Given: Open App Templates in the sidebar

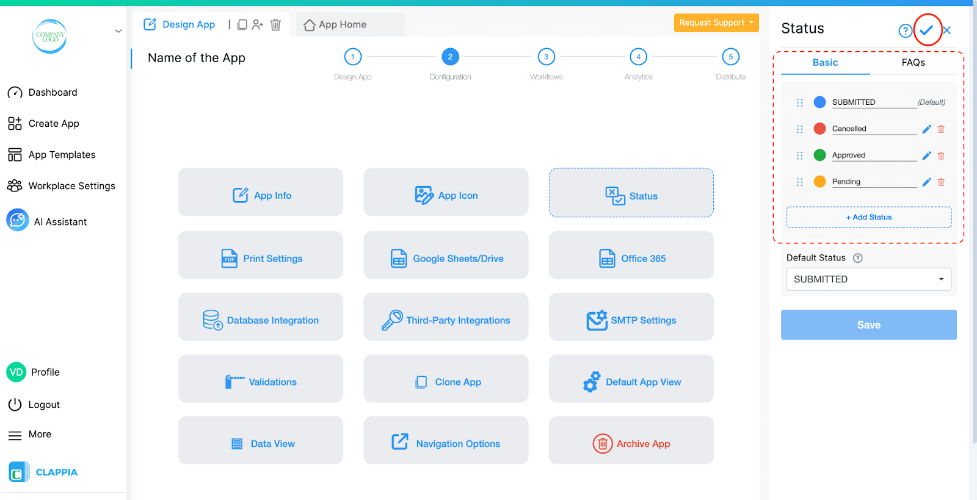Looking at the screenshot, I should [52, 155].
